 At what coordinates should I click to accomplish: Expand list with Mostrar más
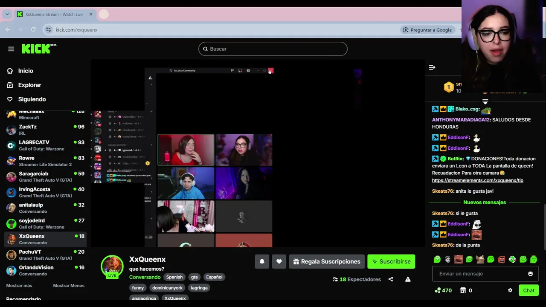19,285
